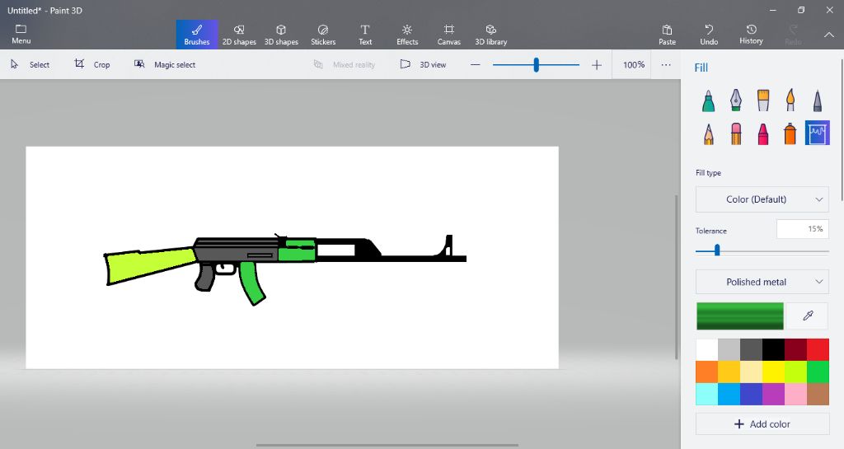Select the Watercolor brush
Image resolution: width=844 pixels, height=449 pixels.
(x=790, y=101)
